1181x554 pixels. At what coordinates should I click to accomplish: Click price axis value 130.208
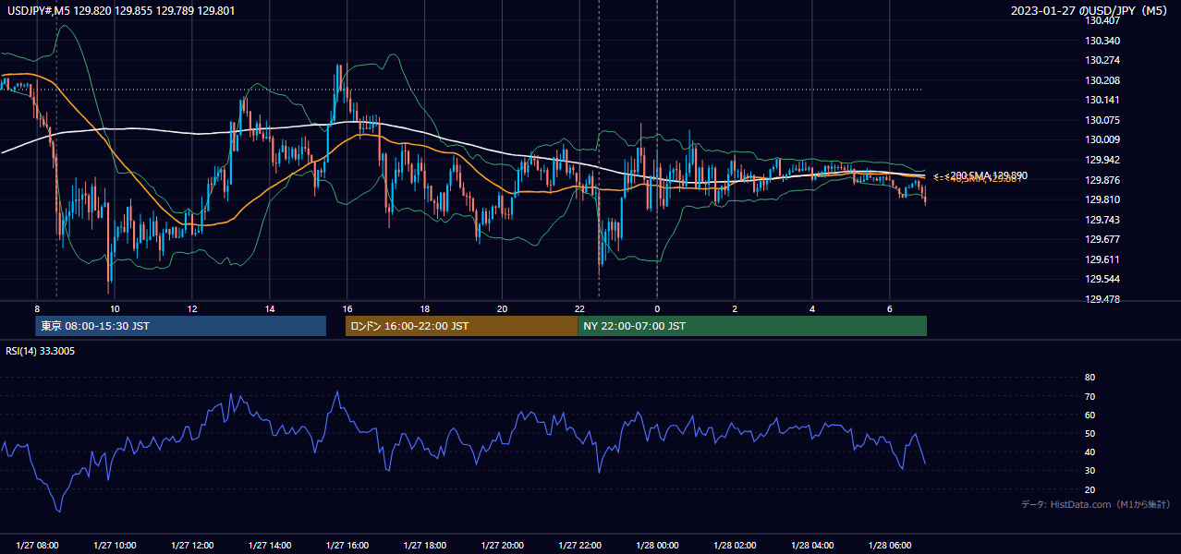1102,80
